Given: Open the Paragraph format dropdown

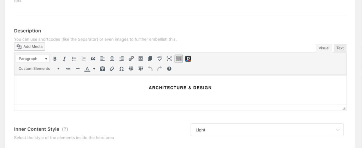Looking at the screenshot, I should [33, 59].
